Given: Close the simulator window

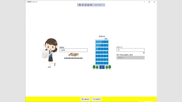Looking at the screenshot, I should 154,2.
